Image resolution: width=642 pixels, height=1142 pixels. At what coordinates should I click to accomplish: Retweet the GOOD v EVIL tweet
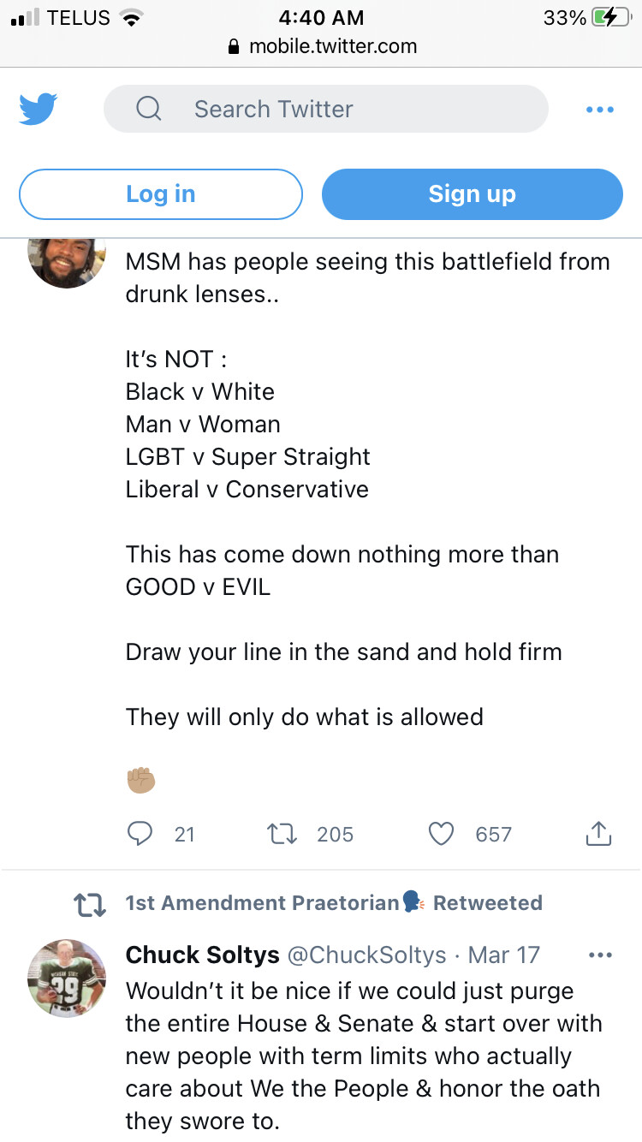click(282, 833)
